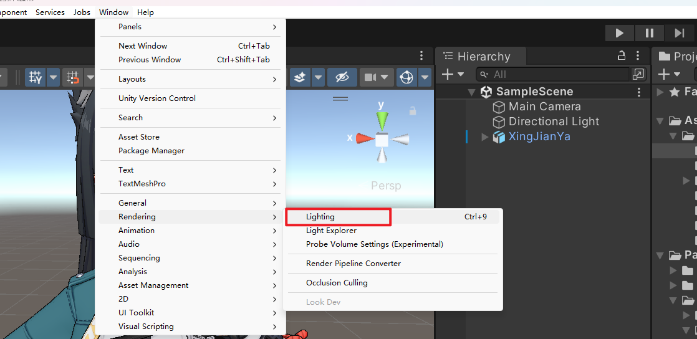
Task: Toggle hidden objects visibility eye icon
Action: (342, 77)
